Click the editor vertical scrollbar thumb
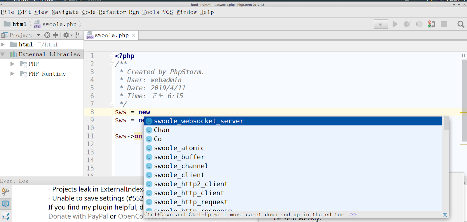This screenshot has width=467, height=222. pyautogui.click(x=464, y=100)
